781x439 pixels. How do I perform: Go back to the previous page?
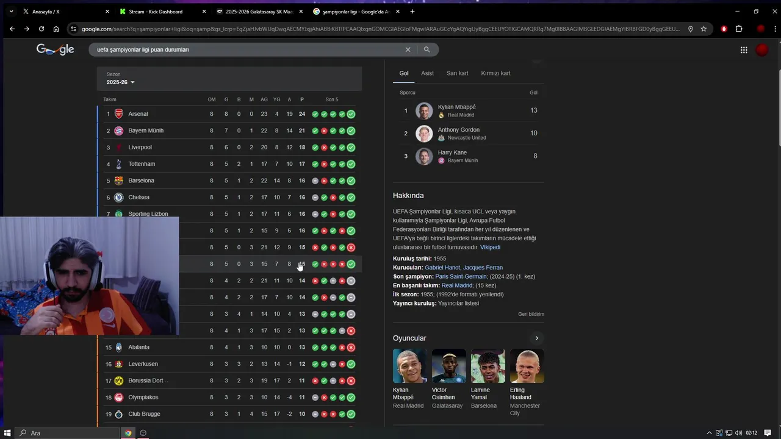click(12, 29)
